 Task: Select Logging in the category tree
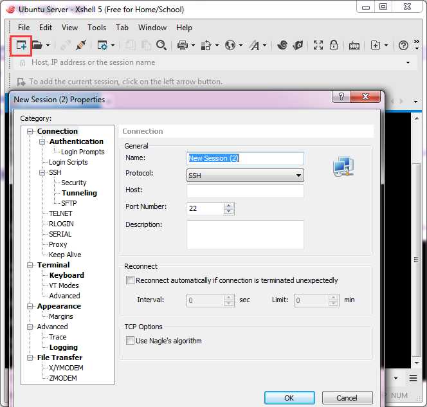64,347
